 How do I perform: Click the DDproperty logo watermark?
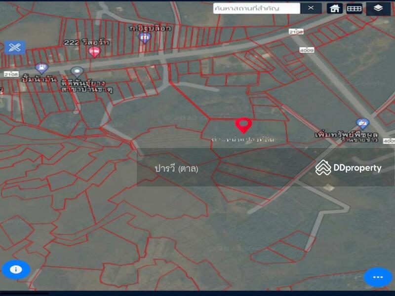[x=351, y=168]
